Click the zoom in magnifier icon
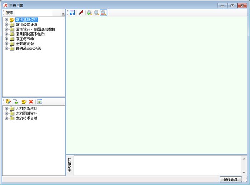Viewport: 250px width, 185px height. [90, 12]
